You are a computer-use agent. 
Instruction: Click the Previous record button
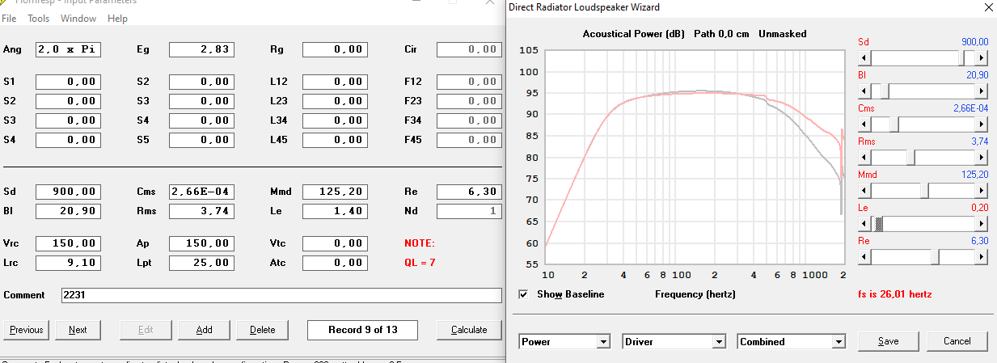[x=27, y=330]
